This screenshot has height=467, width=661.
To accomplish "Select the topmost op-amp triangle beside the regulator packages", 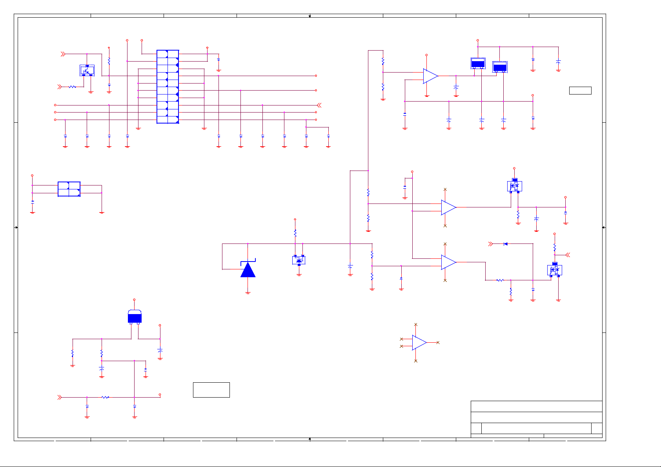I will (430, 76).
